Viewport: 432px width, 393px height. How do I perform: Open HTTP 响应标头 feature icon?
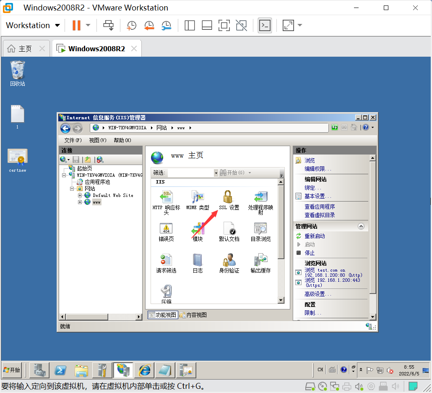click(x=167, y=197)
